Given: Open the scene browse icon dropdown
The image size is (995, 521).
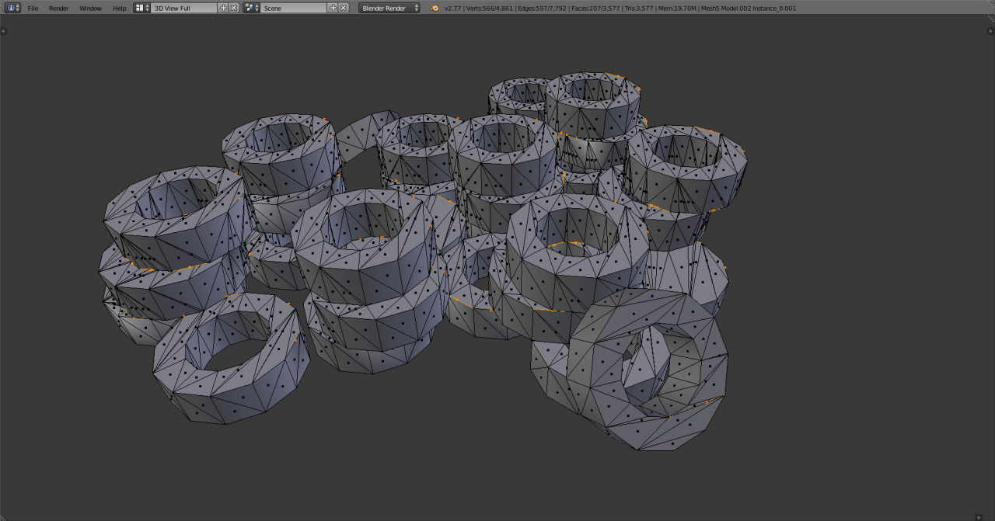Looking at the screenshot, I should [251, 8].
